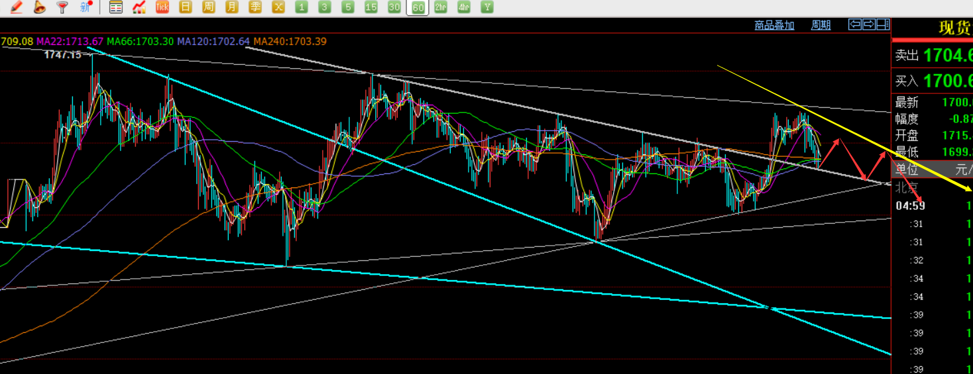Click the 开盘 opening price row
This screenshot has width=973, height=374.
[x=933, y=136]
